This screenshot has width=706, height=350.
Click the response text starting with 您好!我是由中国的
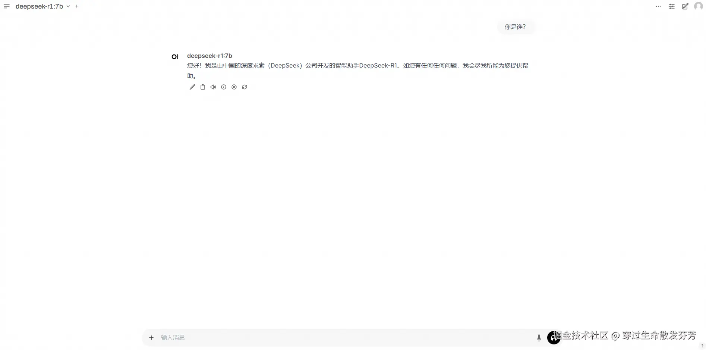[357, 71]
